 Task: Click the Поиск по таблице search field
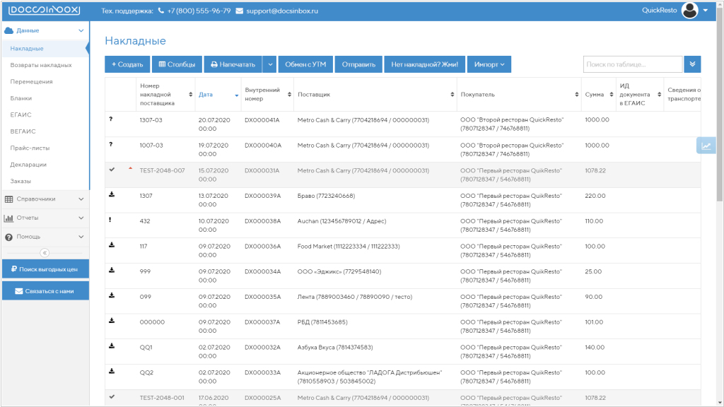633,64
